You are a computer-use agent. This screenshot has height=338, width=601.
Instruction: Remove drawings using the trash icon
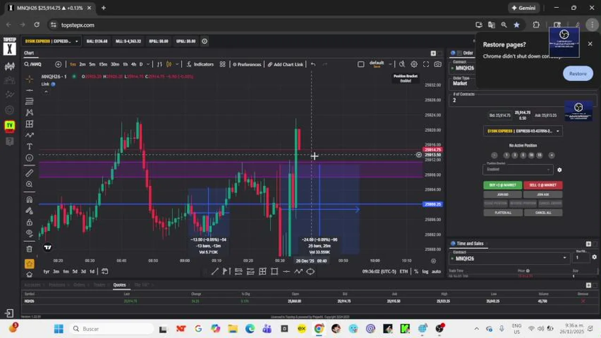tap(29, 249)
